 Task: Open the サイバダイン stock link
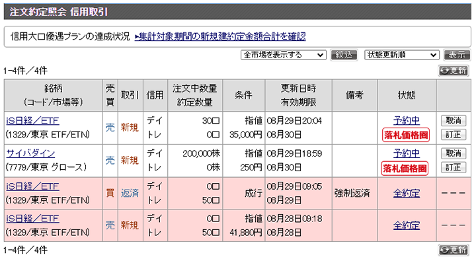(x=30, y=153)
